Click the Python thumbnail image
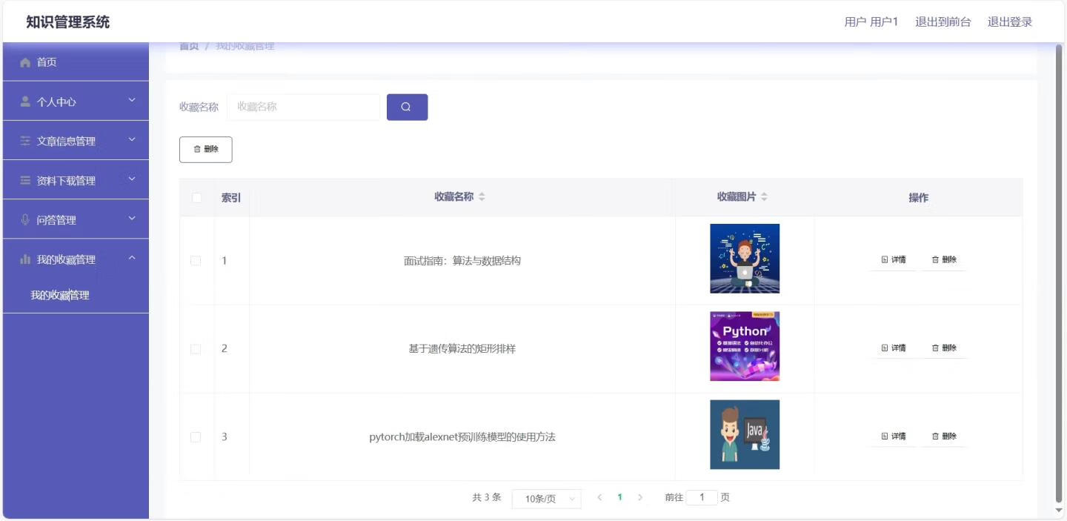1067x521 pixels. click(x=744, y=346)
